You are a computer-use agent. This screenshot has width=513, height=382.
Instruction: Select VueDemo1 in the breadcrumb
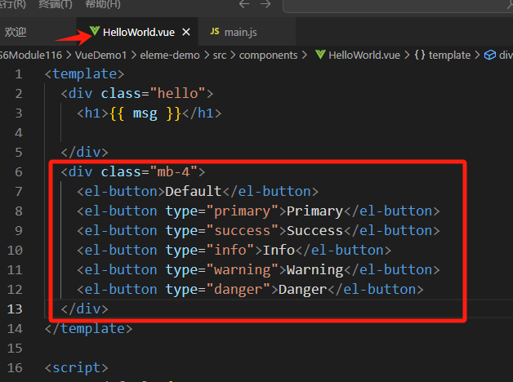[x=100, y=55]
